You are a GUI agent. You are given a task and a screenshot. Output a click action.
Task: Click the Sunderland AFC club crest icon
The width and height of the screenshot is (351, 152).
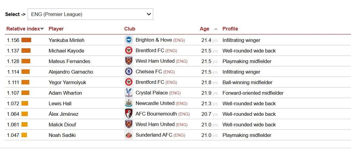129,135
